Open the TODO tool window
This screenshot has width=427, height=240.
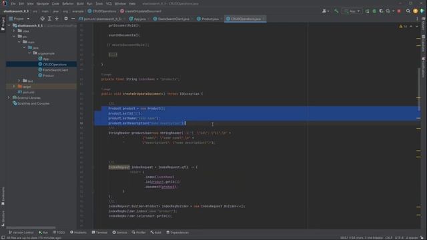59,233
